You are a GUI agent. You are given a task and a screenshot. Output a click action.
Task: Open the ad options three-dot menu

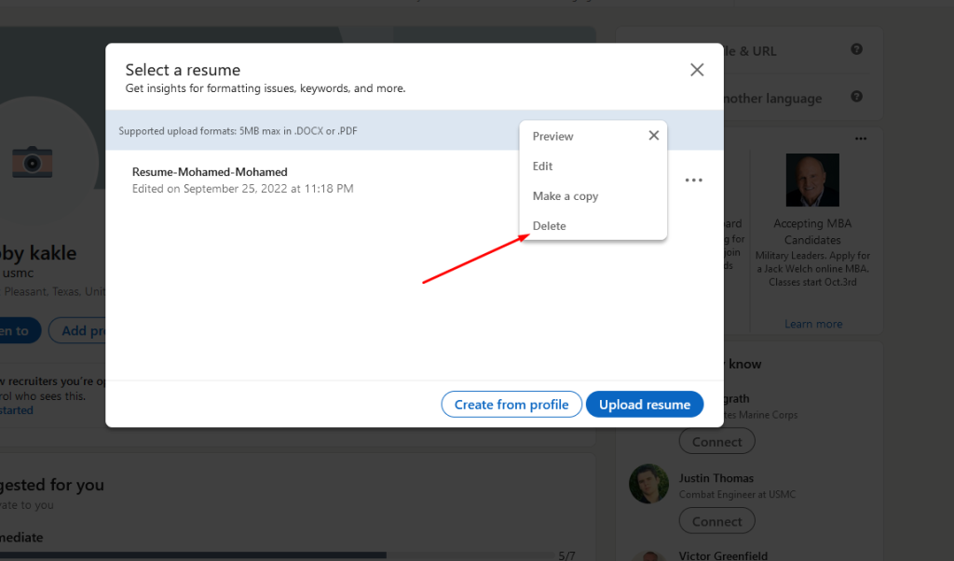point(860,139)
